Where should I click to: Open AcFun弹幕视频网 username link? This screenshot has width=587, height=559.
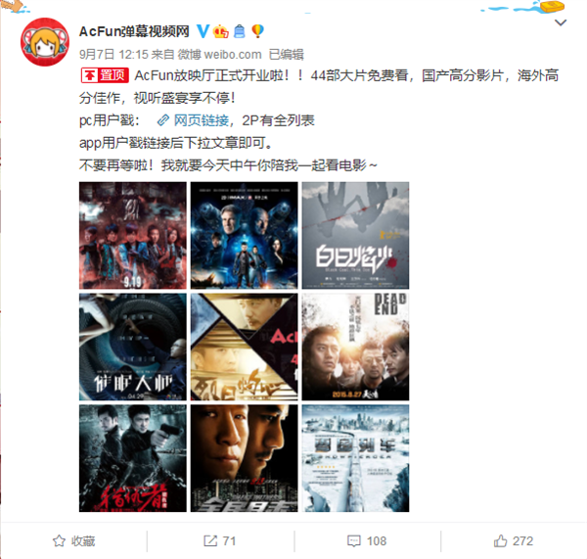134,31
